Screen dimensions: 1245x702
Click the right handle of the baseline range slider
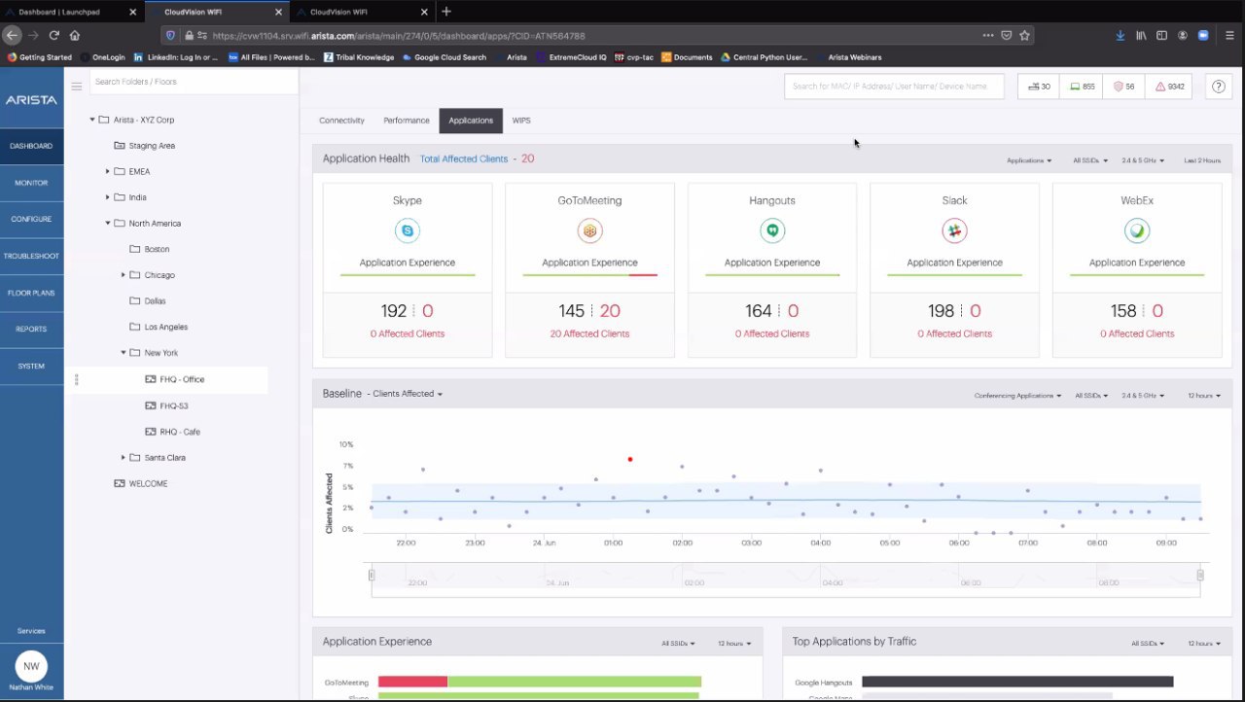point(1200,576)
